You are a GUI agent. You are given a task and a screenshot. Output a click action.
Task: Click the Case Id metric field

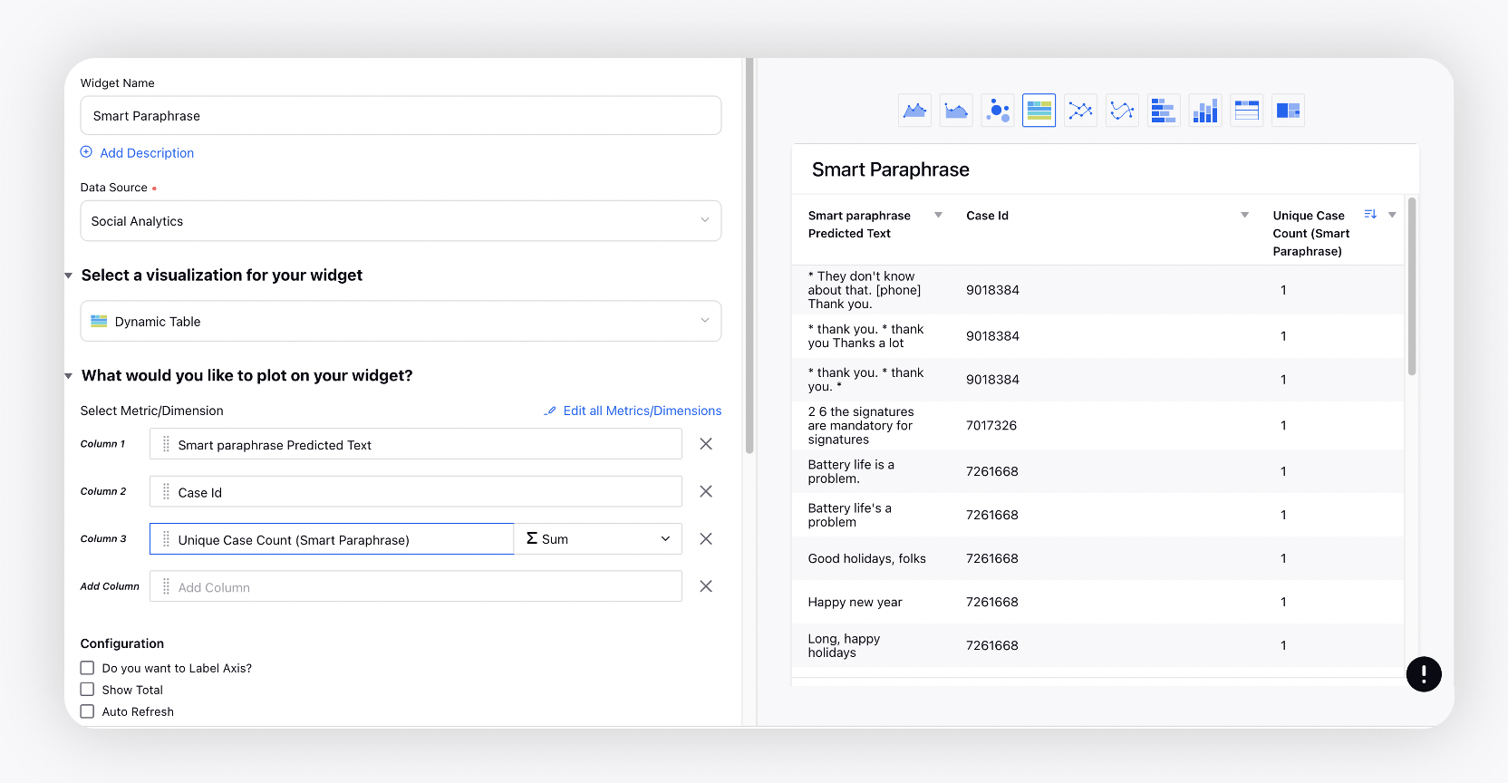point(416,491)
